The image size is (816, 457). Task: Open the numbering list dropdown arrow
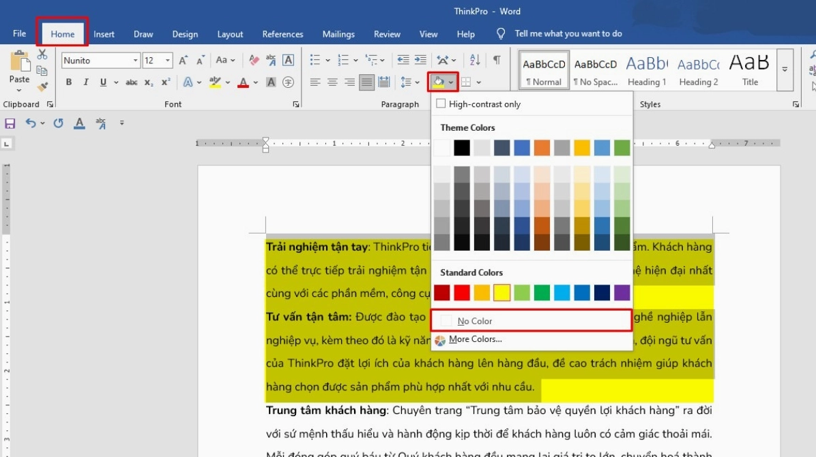pos(355,60)
